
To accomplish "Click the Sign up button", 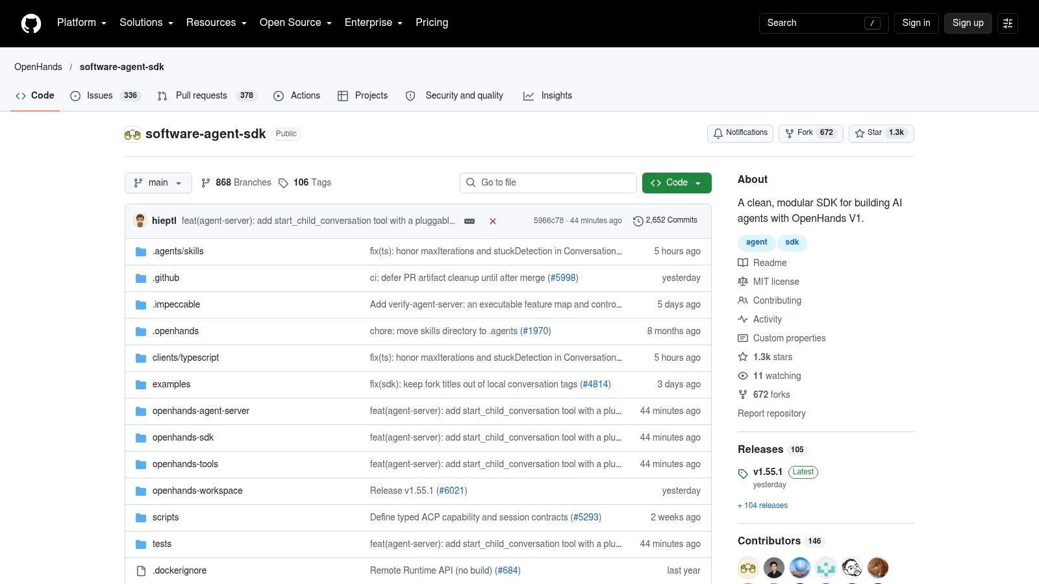I will pyautogui.click(x=968, y=23).
